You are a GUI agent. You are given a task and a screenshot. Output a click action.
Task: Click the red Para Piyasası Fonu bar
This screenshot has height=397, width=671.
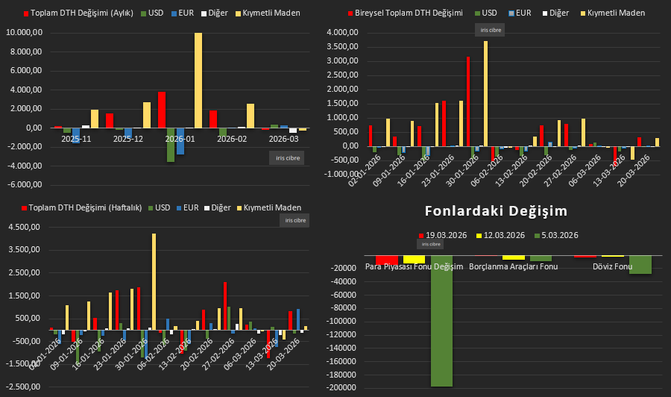[387, 260]
